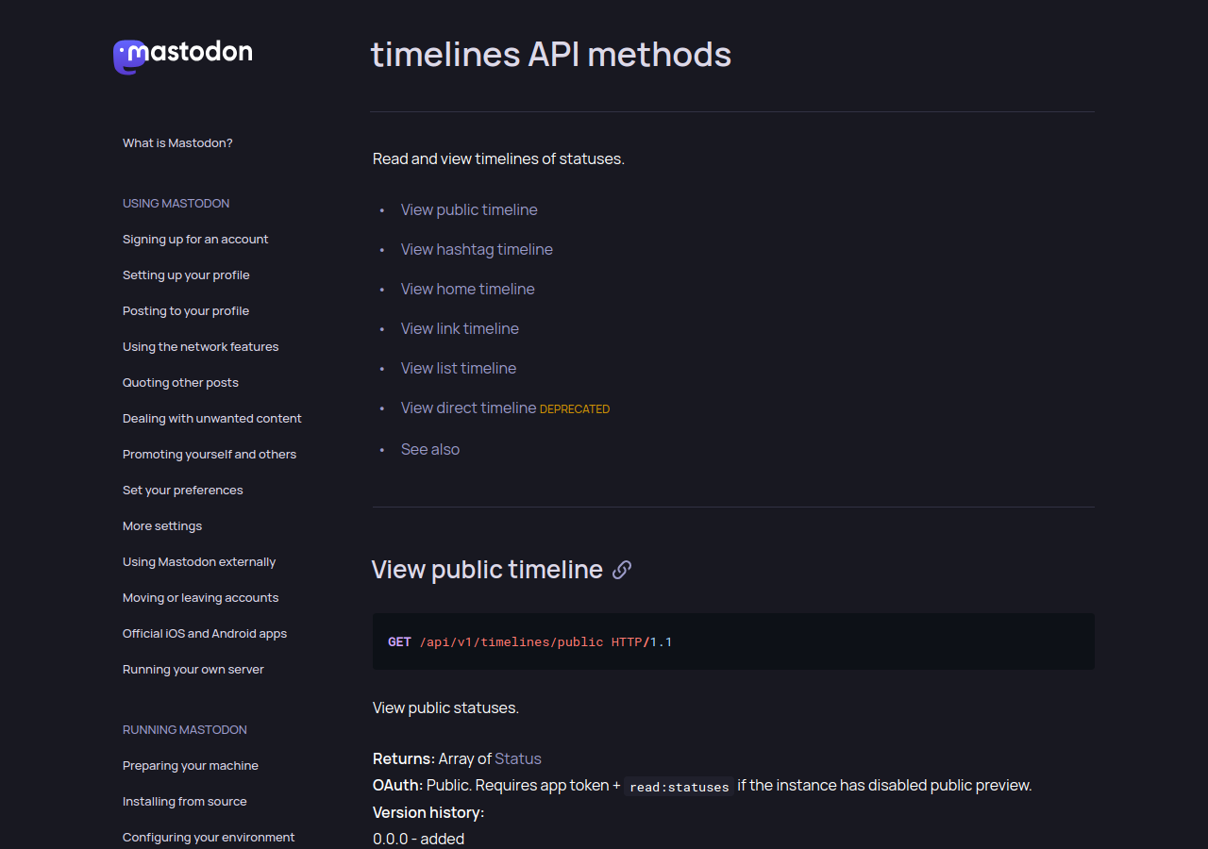Open Set your preferences page

click(x=183, y=491)
